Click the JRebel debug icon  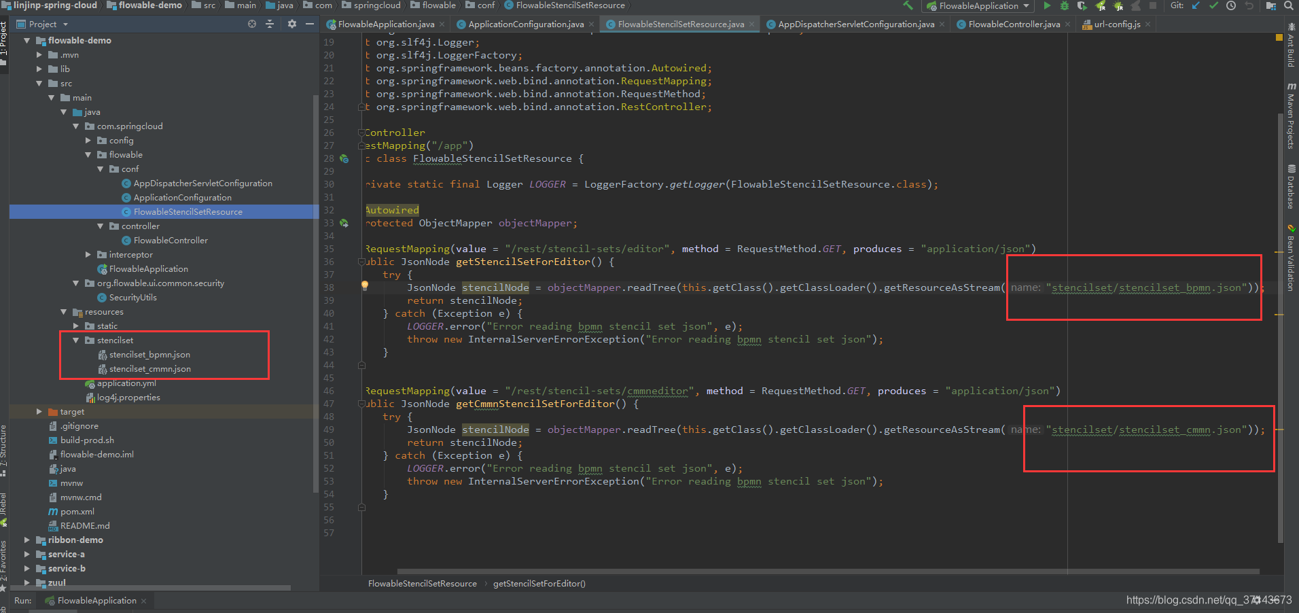[1118, 5]
